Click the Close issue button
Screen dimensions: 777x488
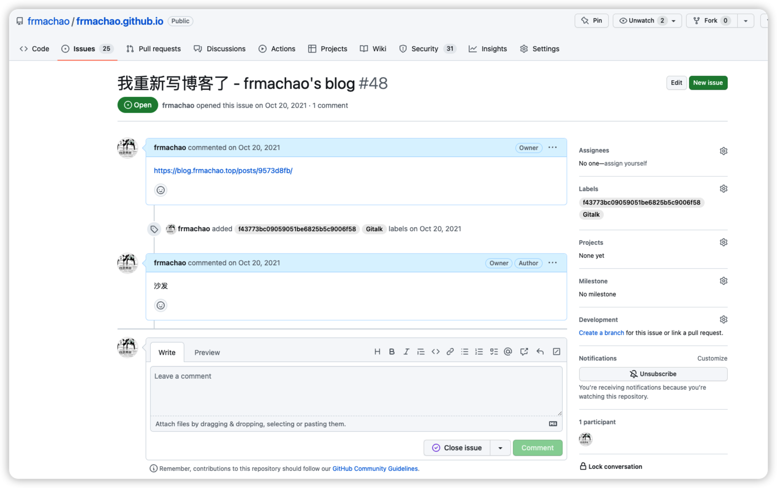pos(457,448)
